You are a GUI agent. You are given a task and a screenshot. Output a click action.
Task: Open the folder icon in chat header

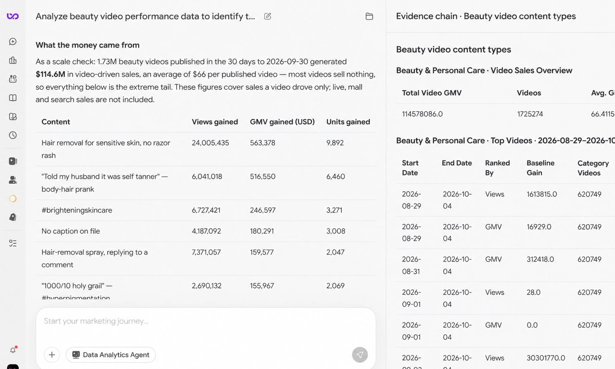[x=369, y=16]
